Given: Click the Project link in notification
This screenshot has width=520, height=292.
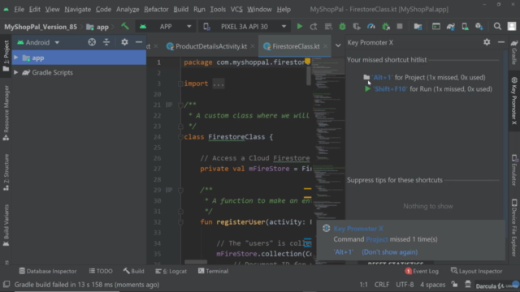Looking at the screenshot, I should pyautogui.click(x=377, y=239).
